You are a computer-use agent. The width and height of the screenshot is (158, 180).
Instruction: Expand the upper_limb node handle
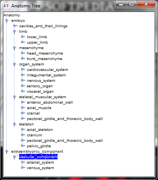[x=23, y=42]
